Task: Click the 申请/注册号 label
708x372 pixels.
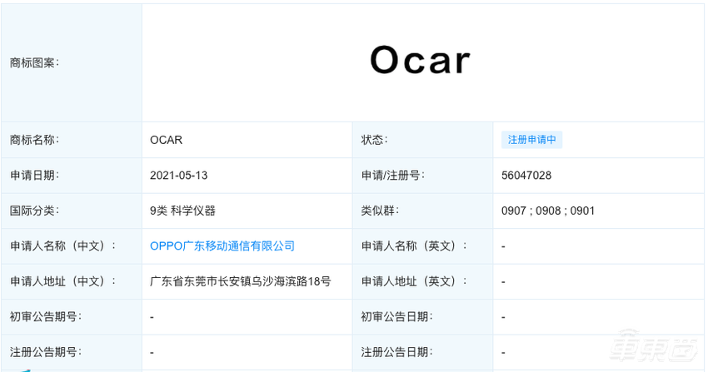Action: click(x=392, y=176)
